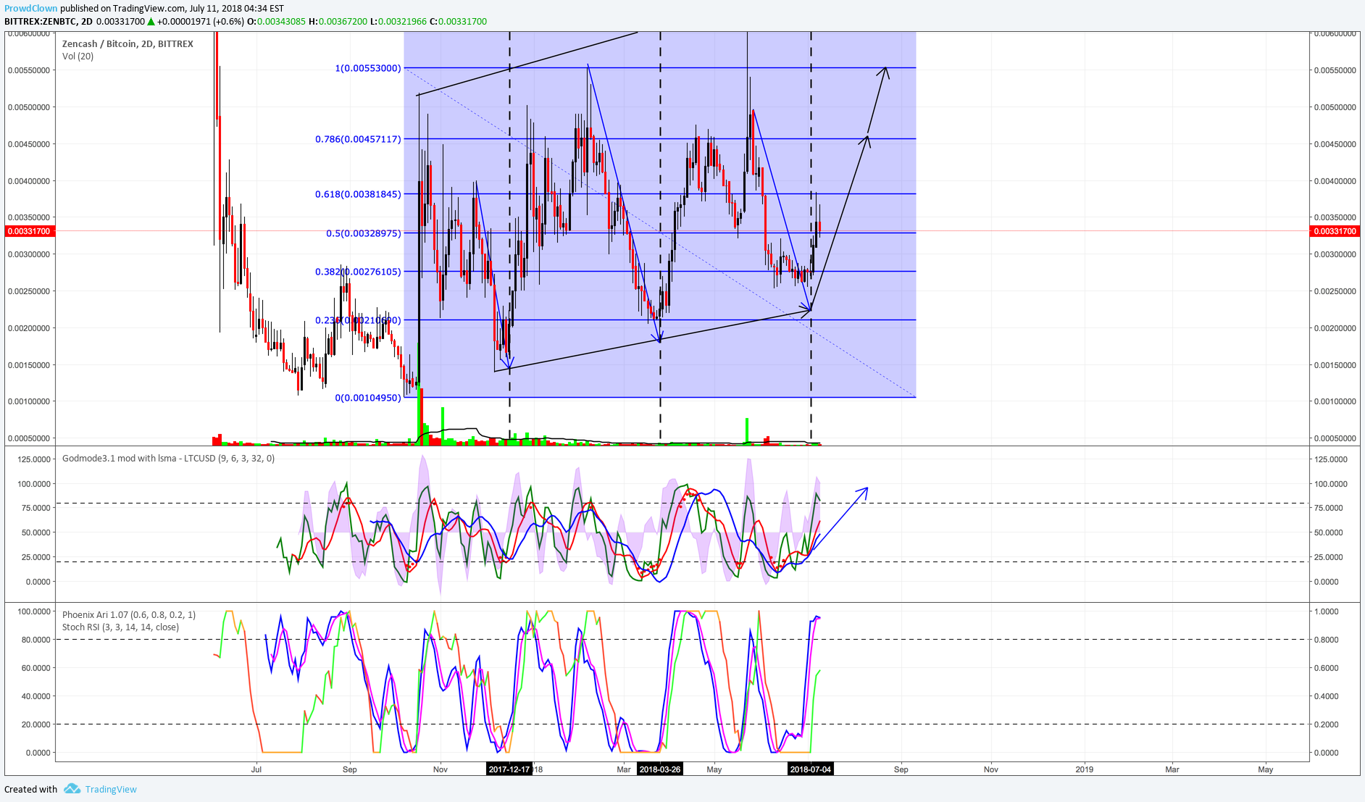The width and height of the screenshot is (1365, 802).
Task: Click the 2018-07-04 date marker
Action: pyautogui.click(x=811, y=769)
